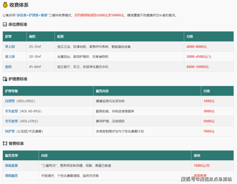
Task: Click the 护理等级 column header
Action: coord(12,91)
